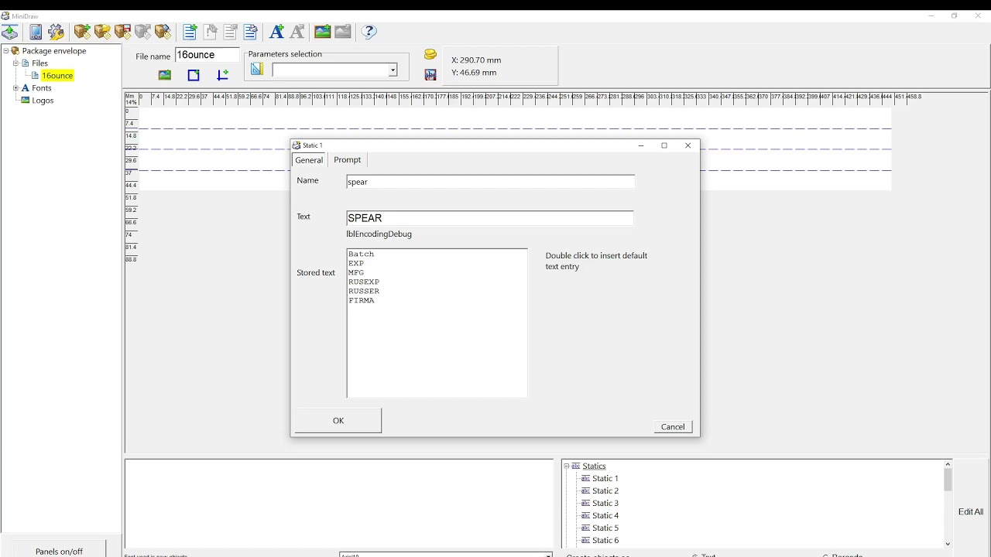This screenshot has width=991, height=557.
Task: Select Static 3 in the Statics list
Action: point(605,504)
